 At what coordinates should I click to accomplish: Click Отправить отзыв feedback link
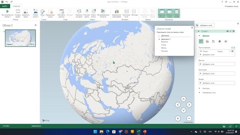(231, 6)
